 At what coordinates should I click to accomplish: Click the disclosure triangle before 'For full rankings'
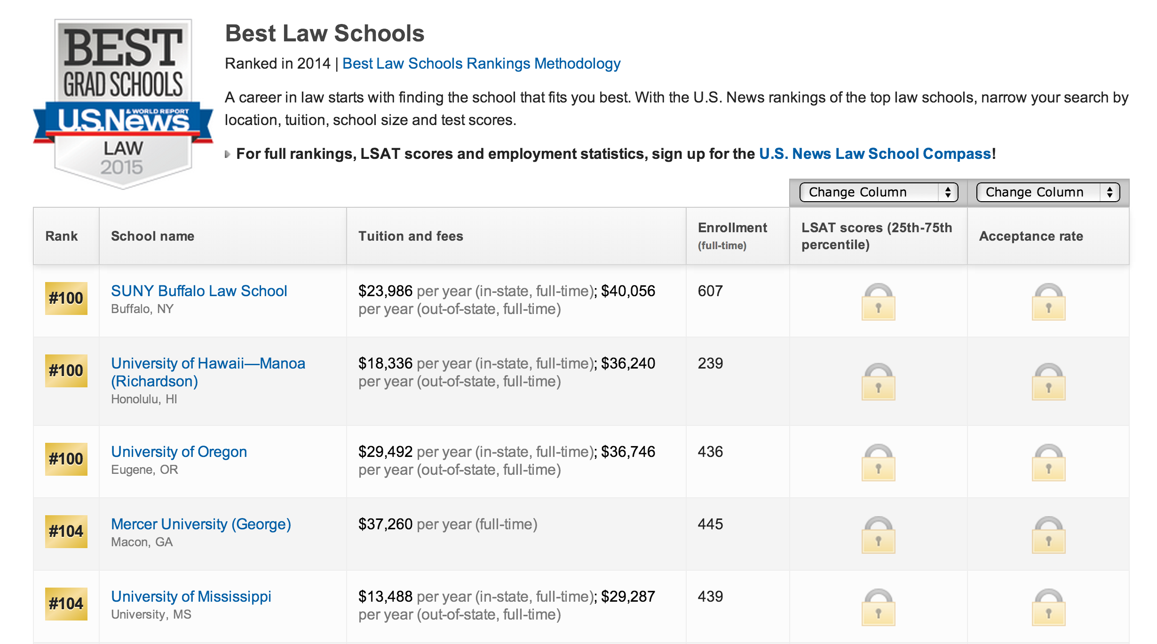pyautogui.click(x=228, y=154)
